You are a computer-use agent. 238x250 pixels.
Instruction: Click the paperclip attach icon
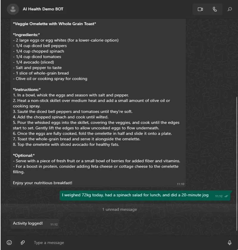point(23,242)
